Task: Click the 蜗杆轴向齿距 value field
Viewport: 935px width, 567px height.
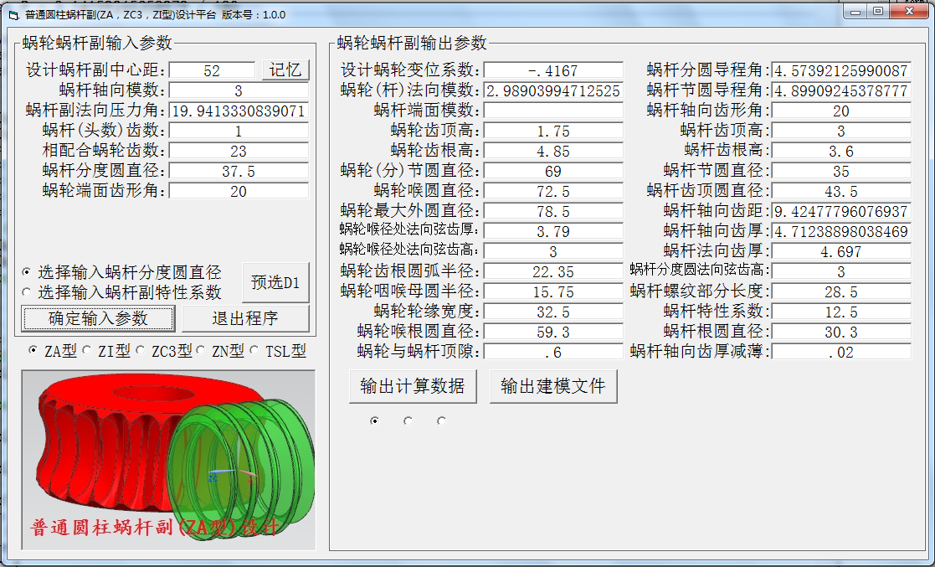Action: pos(841,211)
